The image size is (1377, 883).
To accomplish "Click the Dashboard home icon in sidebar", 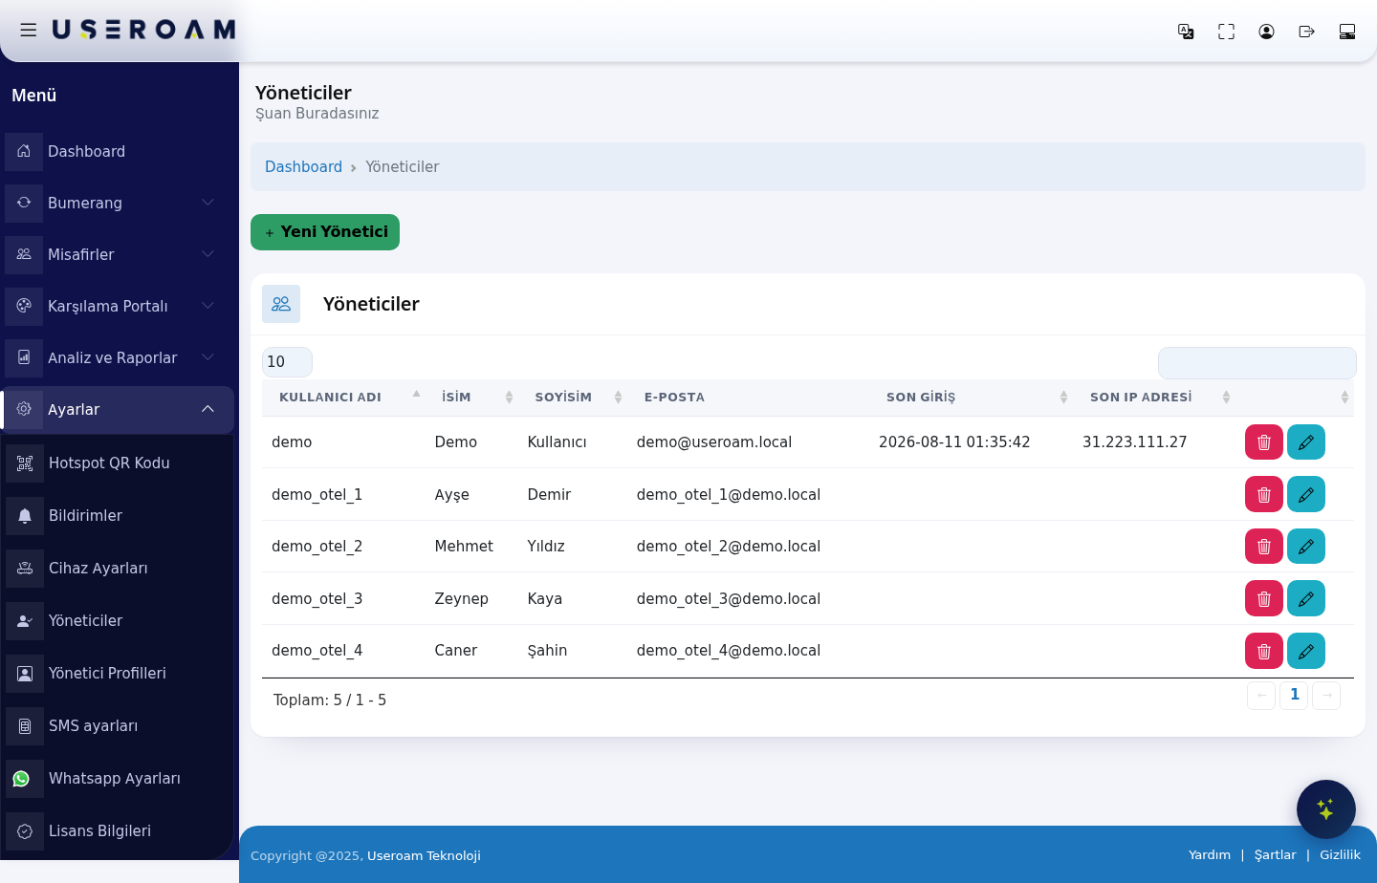I will click(24, 151).
